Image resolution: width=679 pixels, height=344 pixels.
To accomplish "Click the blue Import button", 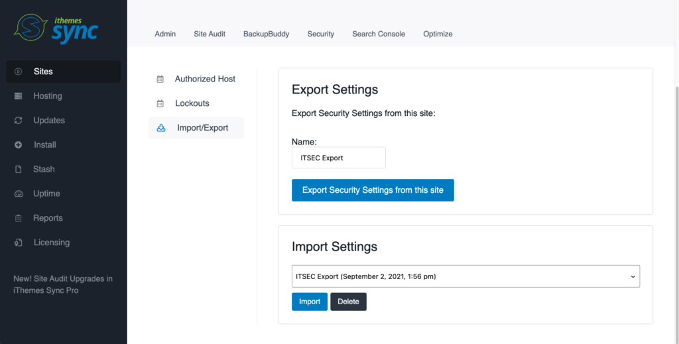I will coord(310,302).
